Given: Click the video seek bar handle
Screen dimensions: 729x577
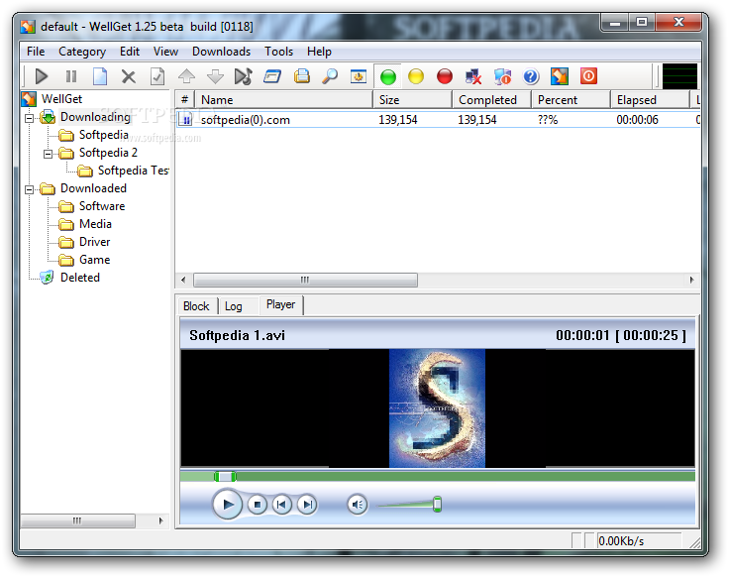Looking at the screenshot, I should pyautogui.click(x=225, y=477).
